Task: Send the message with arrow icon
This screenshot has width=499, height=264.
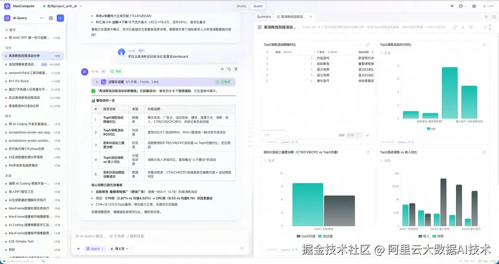Action: coord(242,249)
